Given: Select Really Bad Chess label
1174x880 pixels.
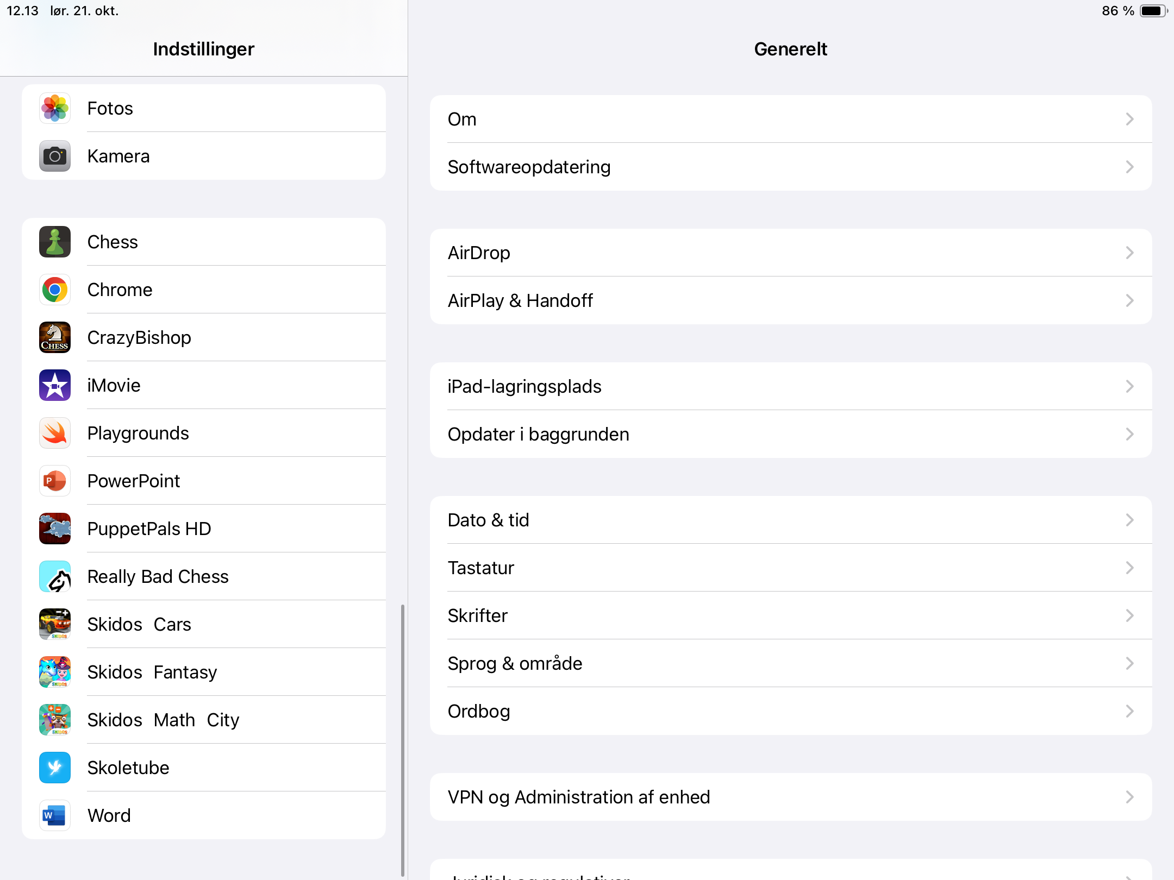Looking at the screenshot, I should pyautogui.click(x=158, y=576).
